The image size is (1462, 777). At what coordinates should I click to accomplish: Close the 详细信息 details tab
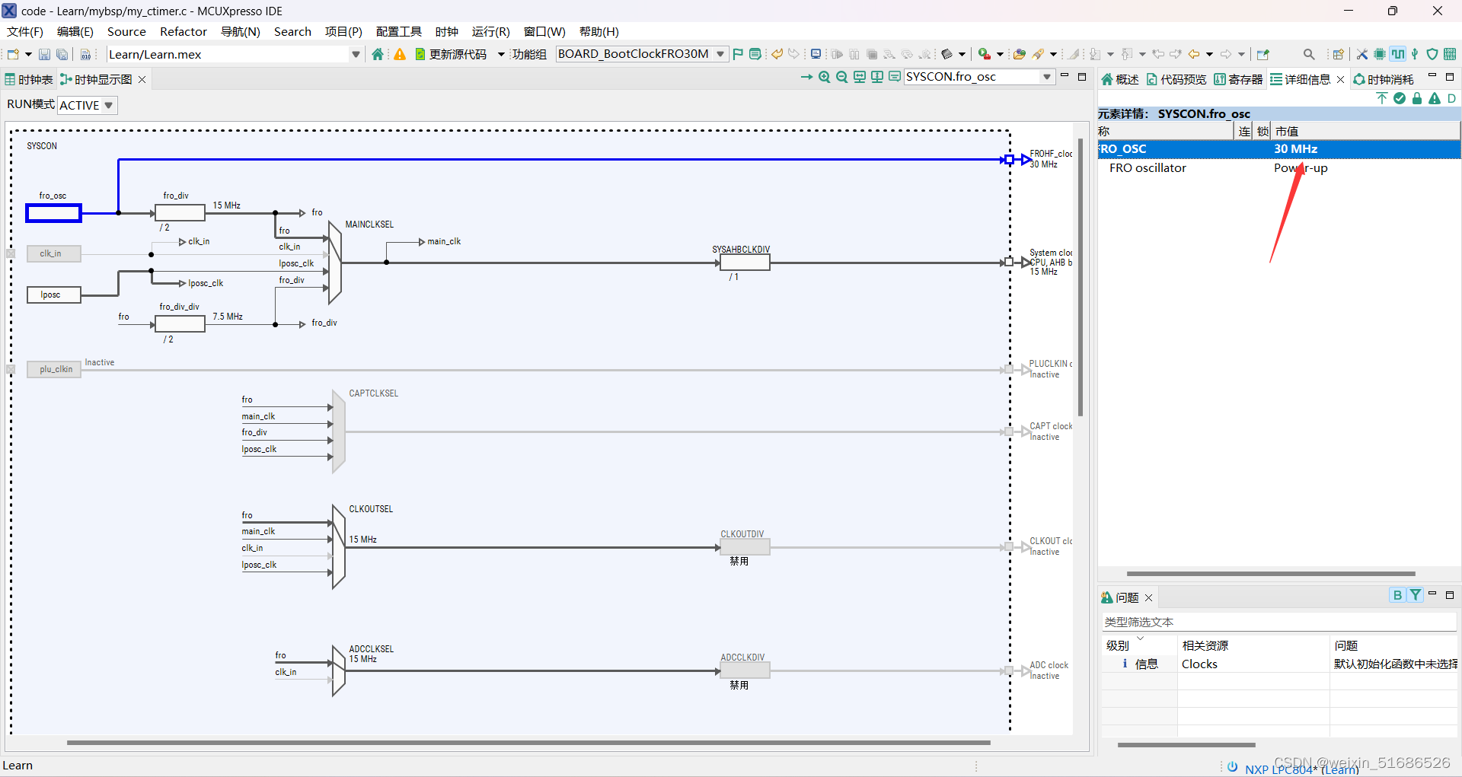(1340, 79)
